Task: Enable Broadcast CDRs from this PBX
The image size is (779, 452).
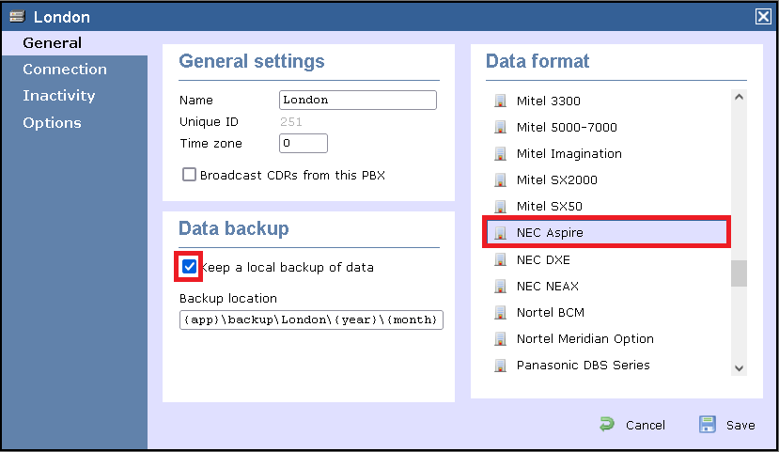Action: click(190, 175)
